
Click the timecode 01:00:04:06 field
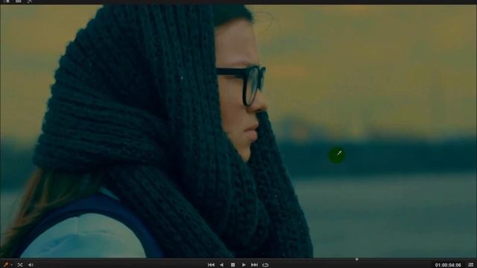pos(448,265)
